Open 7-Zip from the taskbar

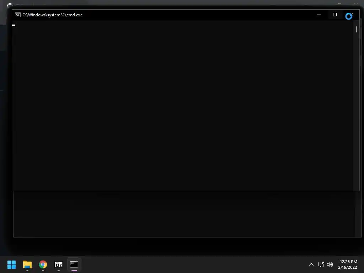point(59,264)
